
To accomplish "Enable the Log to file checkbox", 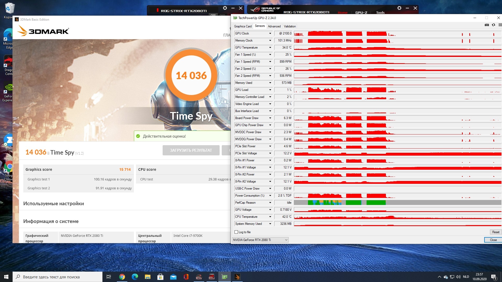I will tap(236, 232).
